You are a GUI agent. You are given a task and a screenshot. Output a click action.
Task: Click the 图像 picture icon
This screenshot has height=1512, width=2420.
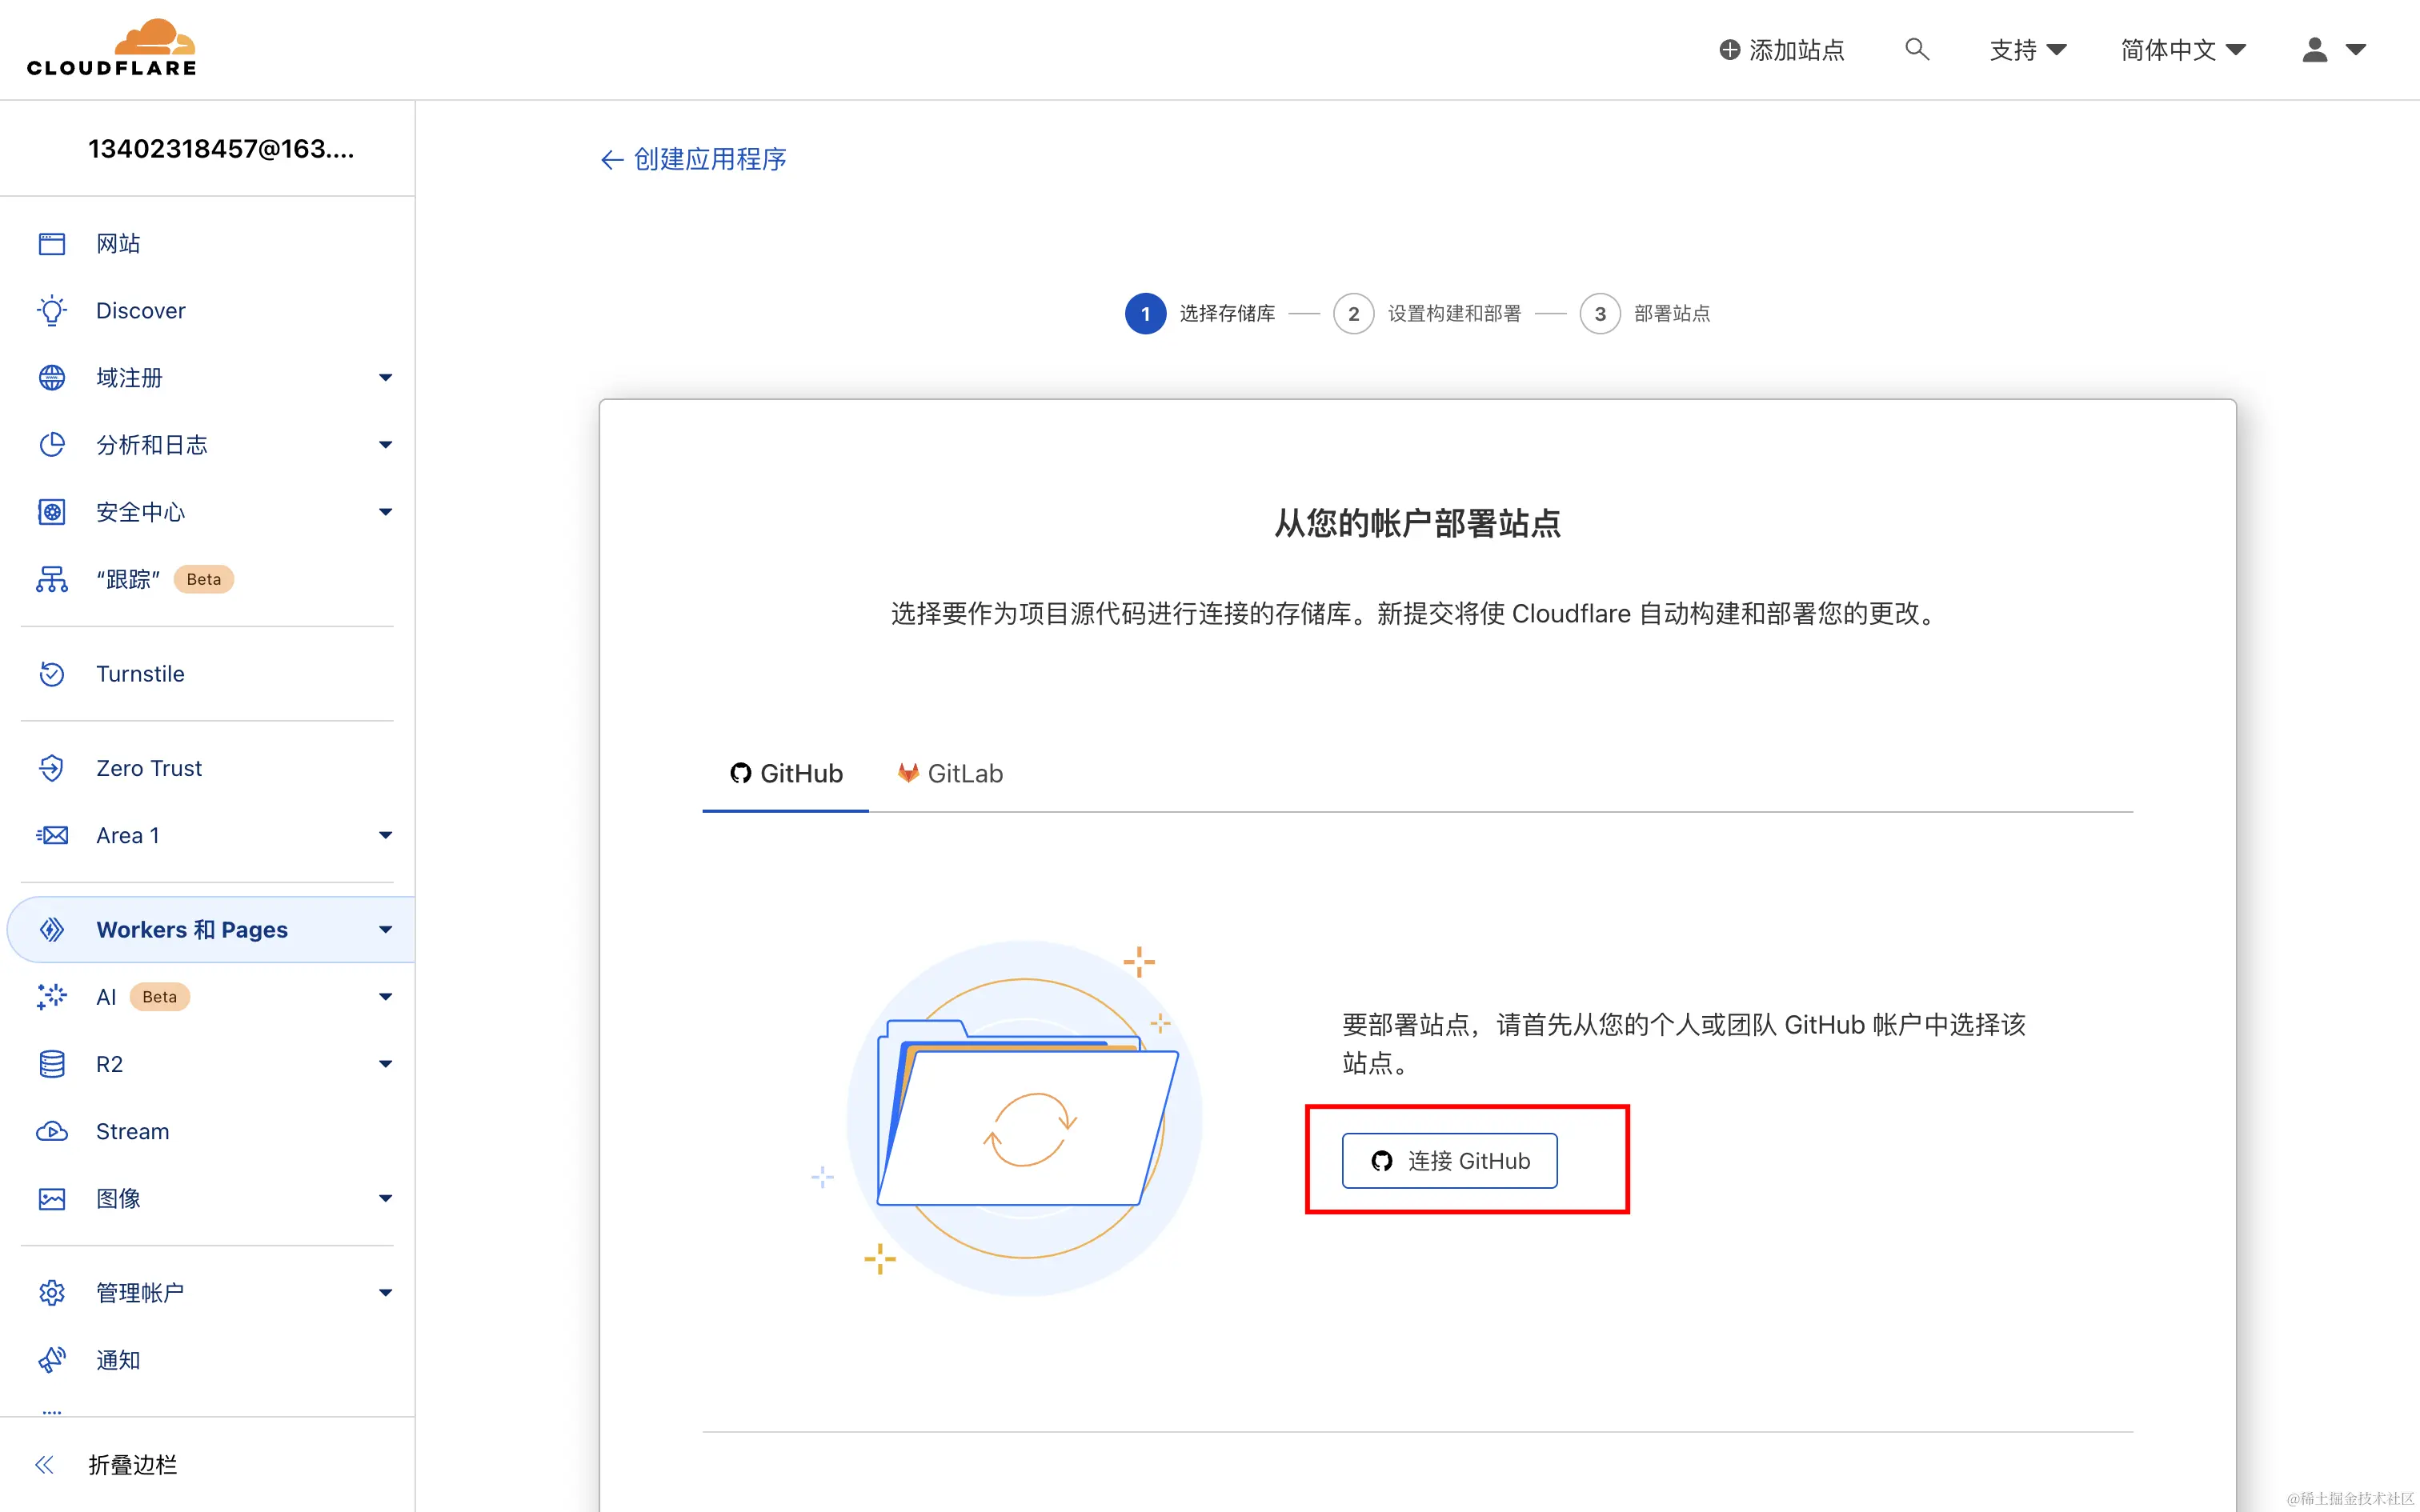click(52, 1199)
